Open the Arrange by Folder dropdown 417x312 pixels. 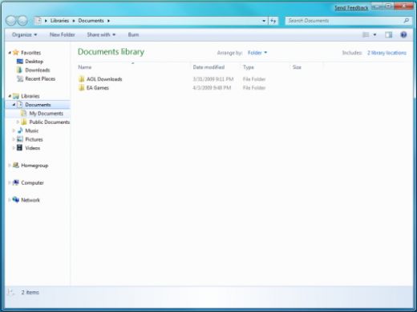click(257, 53)
